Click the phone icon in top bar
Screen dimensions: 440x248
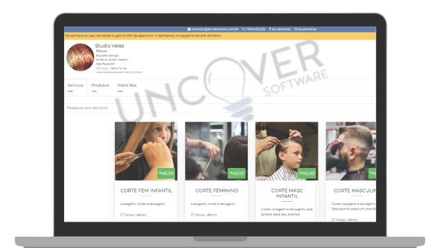coord(244,29)
